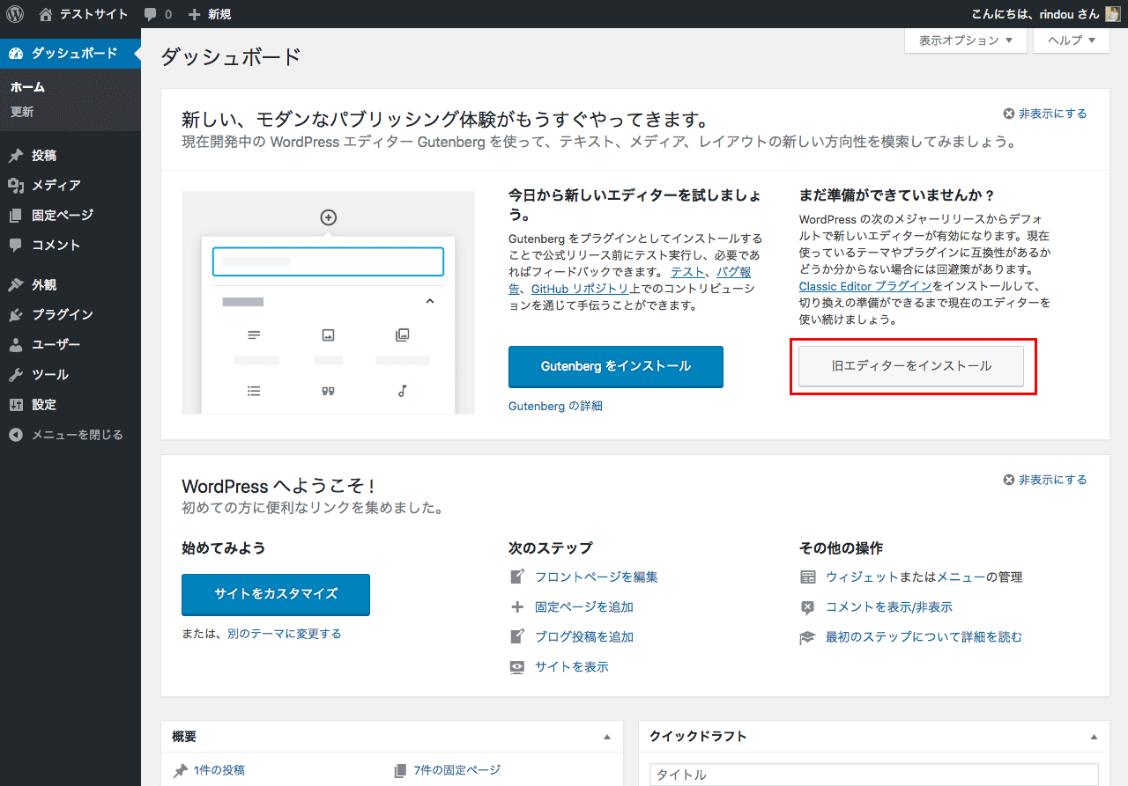Click the ユーザー person icon
The image size is (1128, 786).
click(x=16, y=345)
